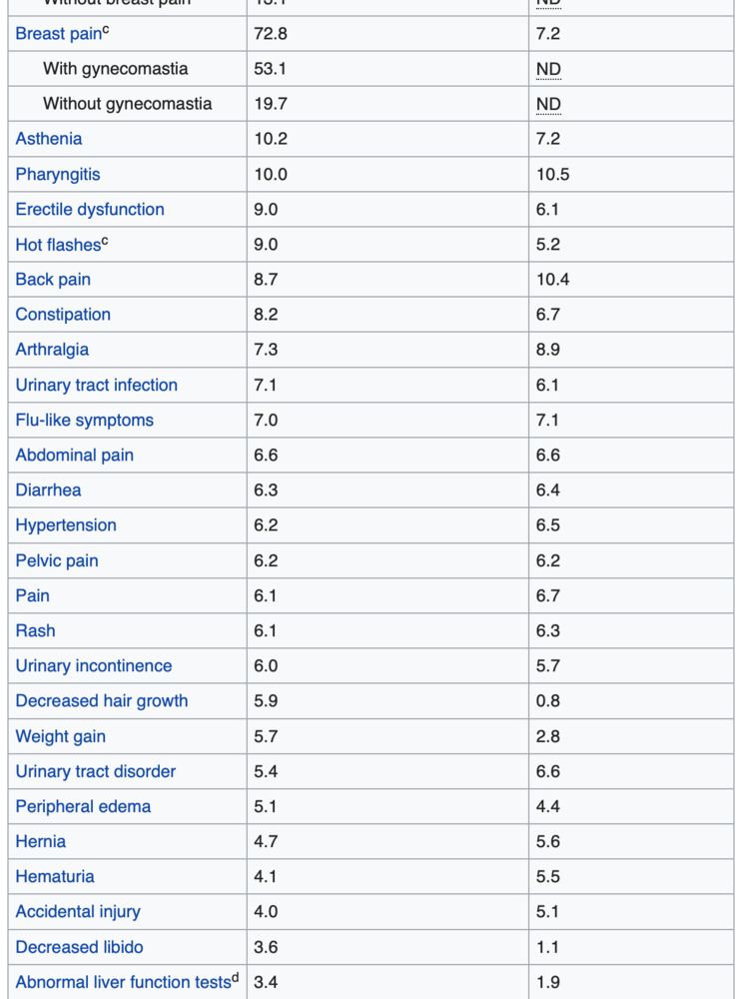Click the Hot flashes link
Screen dimensions: 742x999
click(58, 245)
